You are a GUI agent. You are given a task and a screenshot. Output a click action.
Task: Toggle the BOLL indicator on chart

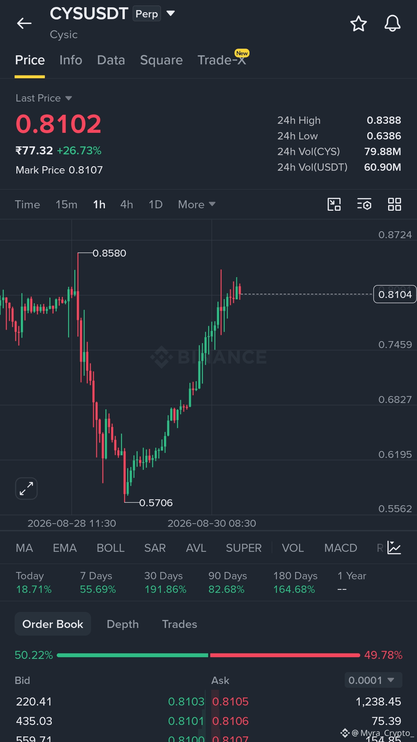tap(111, 548)
